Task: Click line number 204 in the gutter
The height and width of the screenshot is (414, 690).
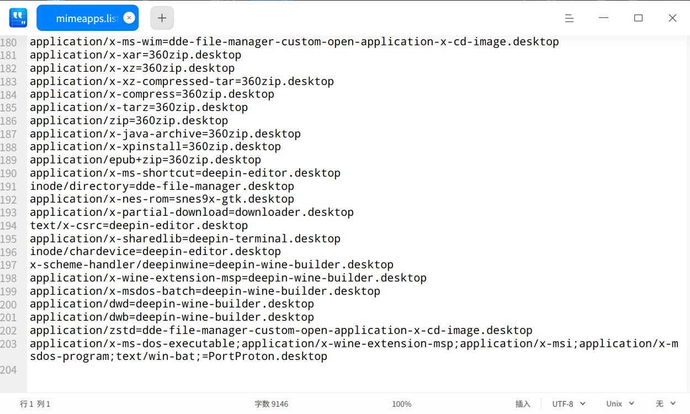Action: (x=8, y=370)
